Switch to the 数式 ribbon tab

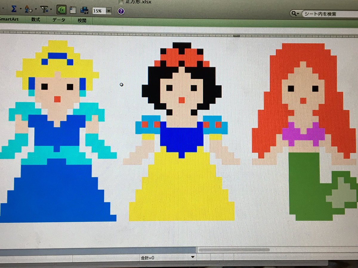pos(35,20)
